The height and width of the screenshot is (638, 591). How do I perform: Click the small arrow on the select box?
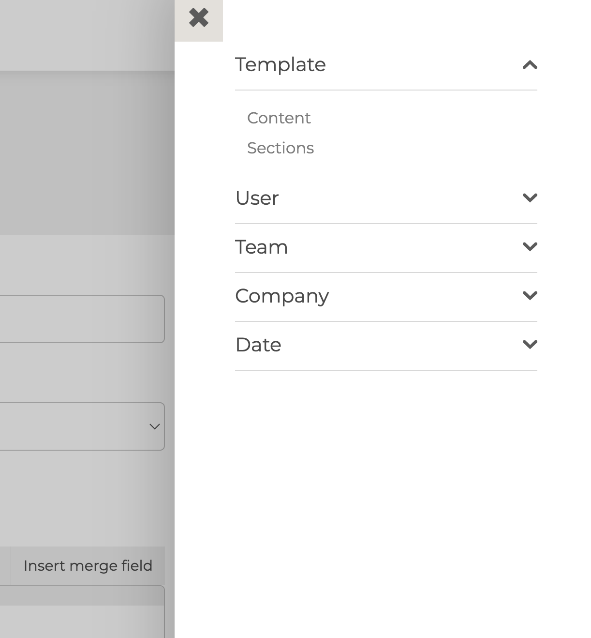(x=154, y=426)
